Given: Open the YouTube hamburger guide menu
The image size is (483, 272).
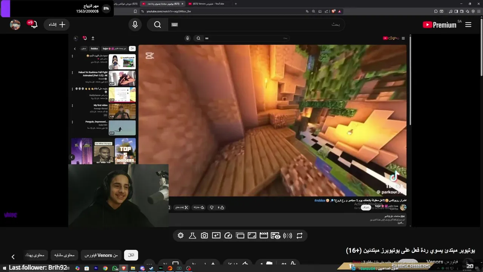Looking at the screenshot, I should [x=468, y=25].
